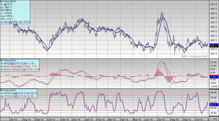Click the diamond icon next to STOCH K
Viewport: 219px width, 121px height.
point(2,93)
